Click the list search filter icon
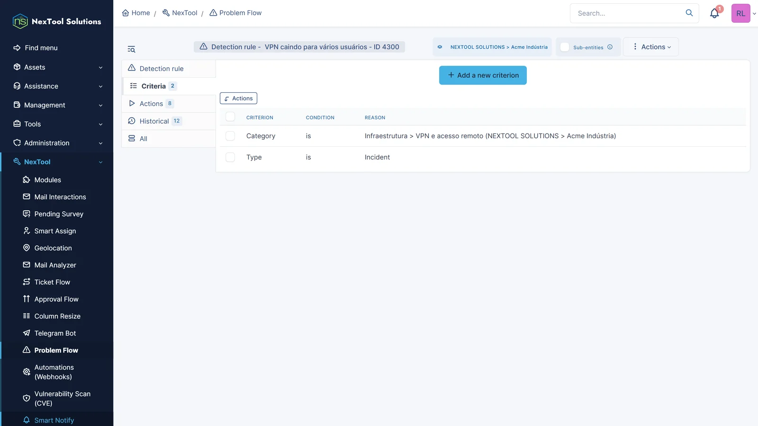The width and height of the screenshot is (758, 426). (x=131, y=49)
